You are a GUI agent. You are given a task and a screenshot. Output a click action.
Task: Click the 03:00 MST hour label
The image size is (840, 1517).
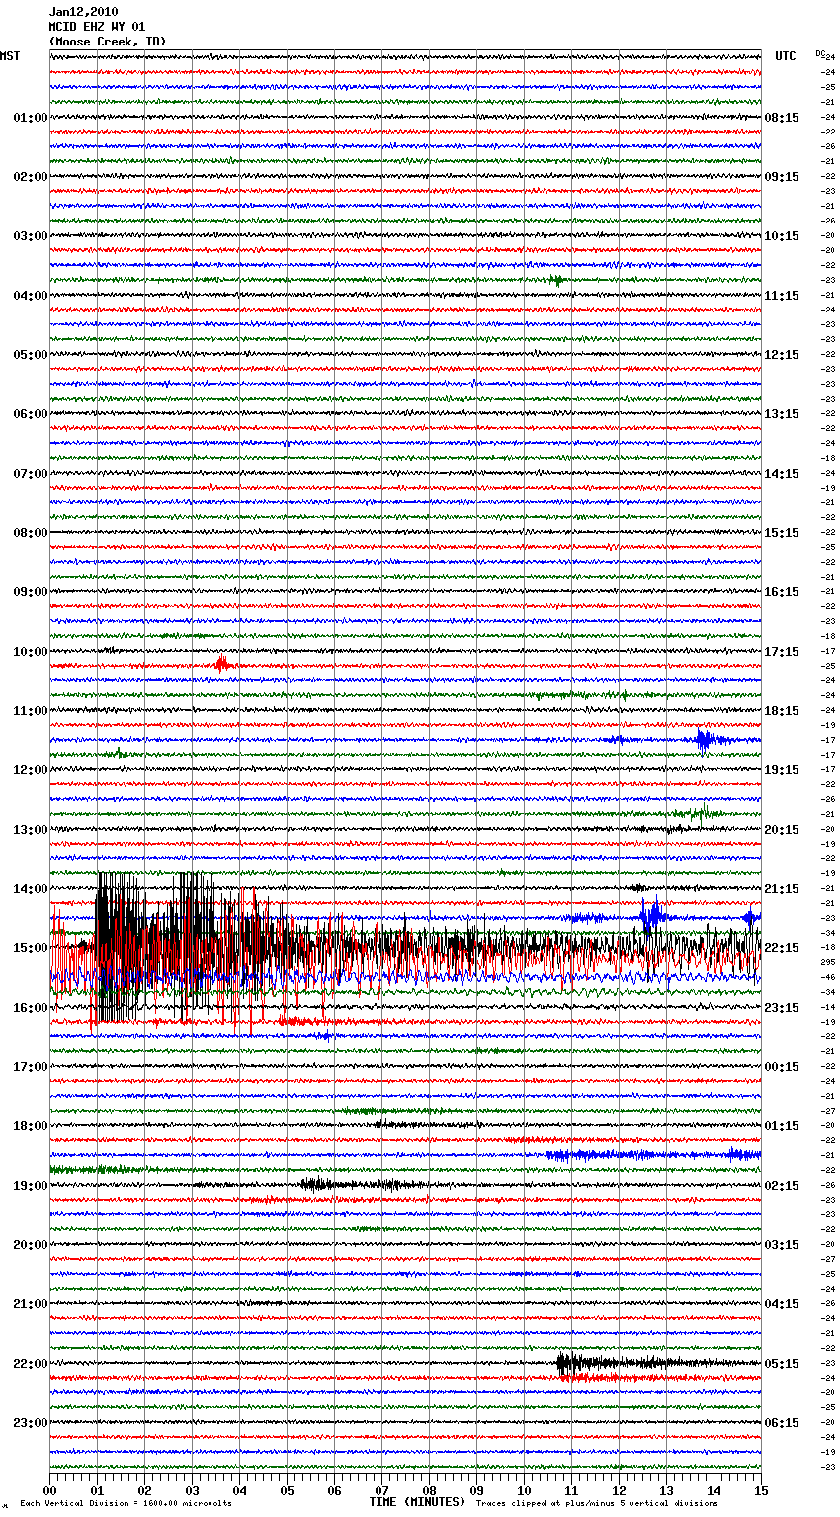(31, 236)
